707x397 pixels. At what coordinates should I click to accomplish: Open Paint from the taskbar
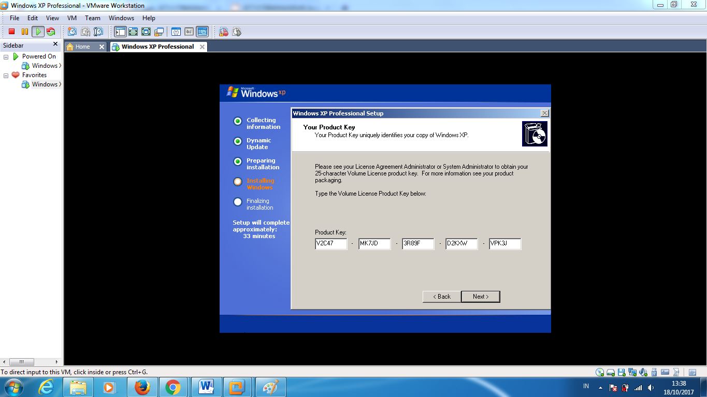point(270,387)
